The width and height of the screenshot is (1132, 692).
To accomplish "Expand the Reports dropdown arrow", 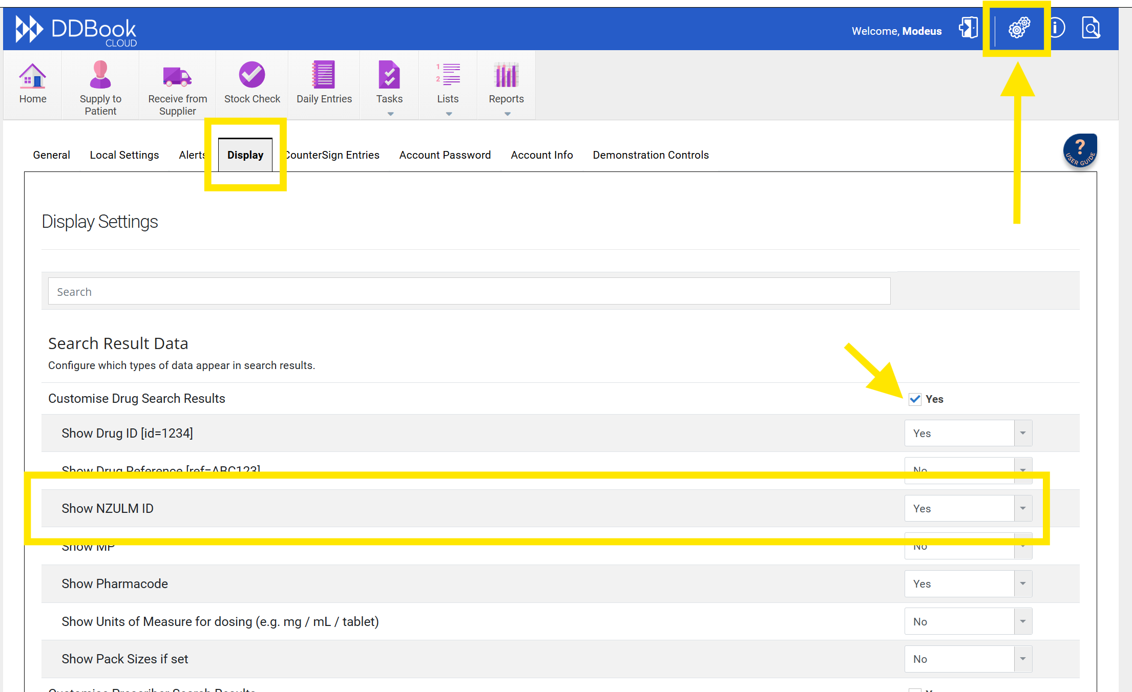I will tap(507, 114).
